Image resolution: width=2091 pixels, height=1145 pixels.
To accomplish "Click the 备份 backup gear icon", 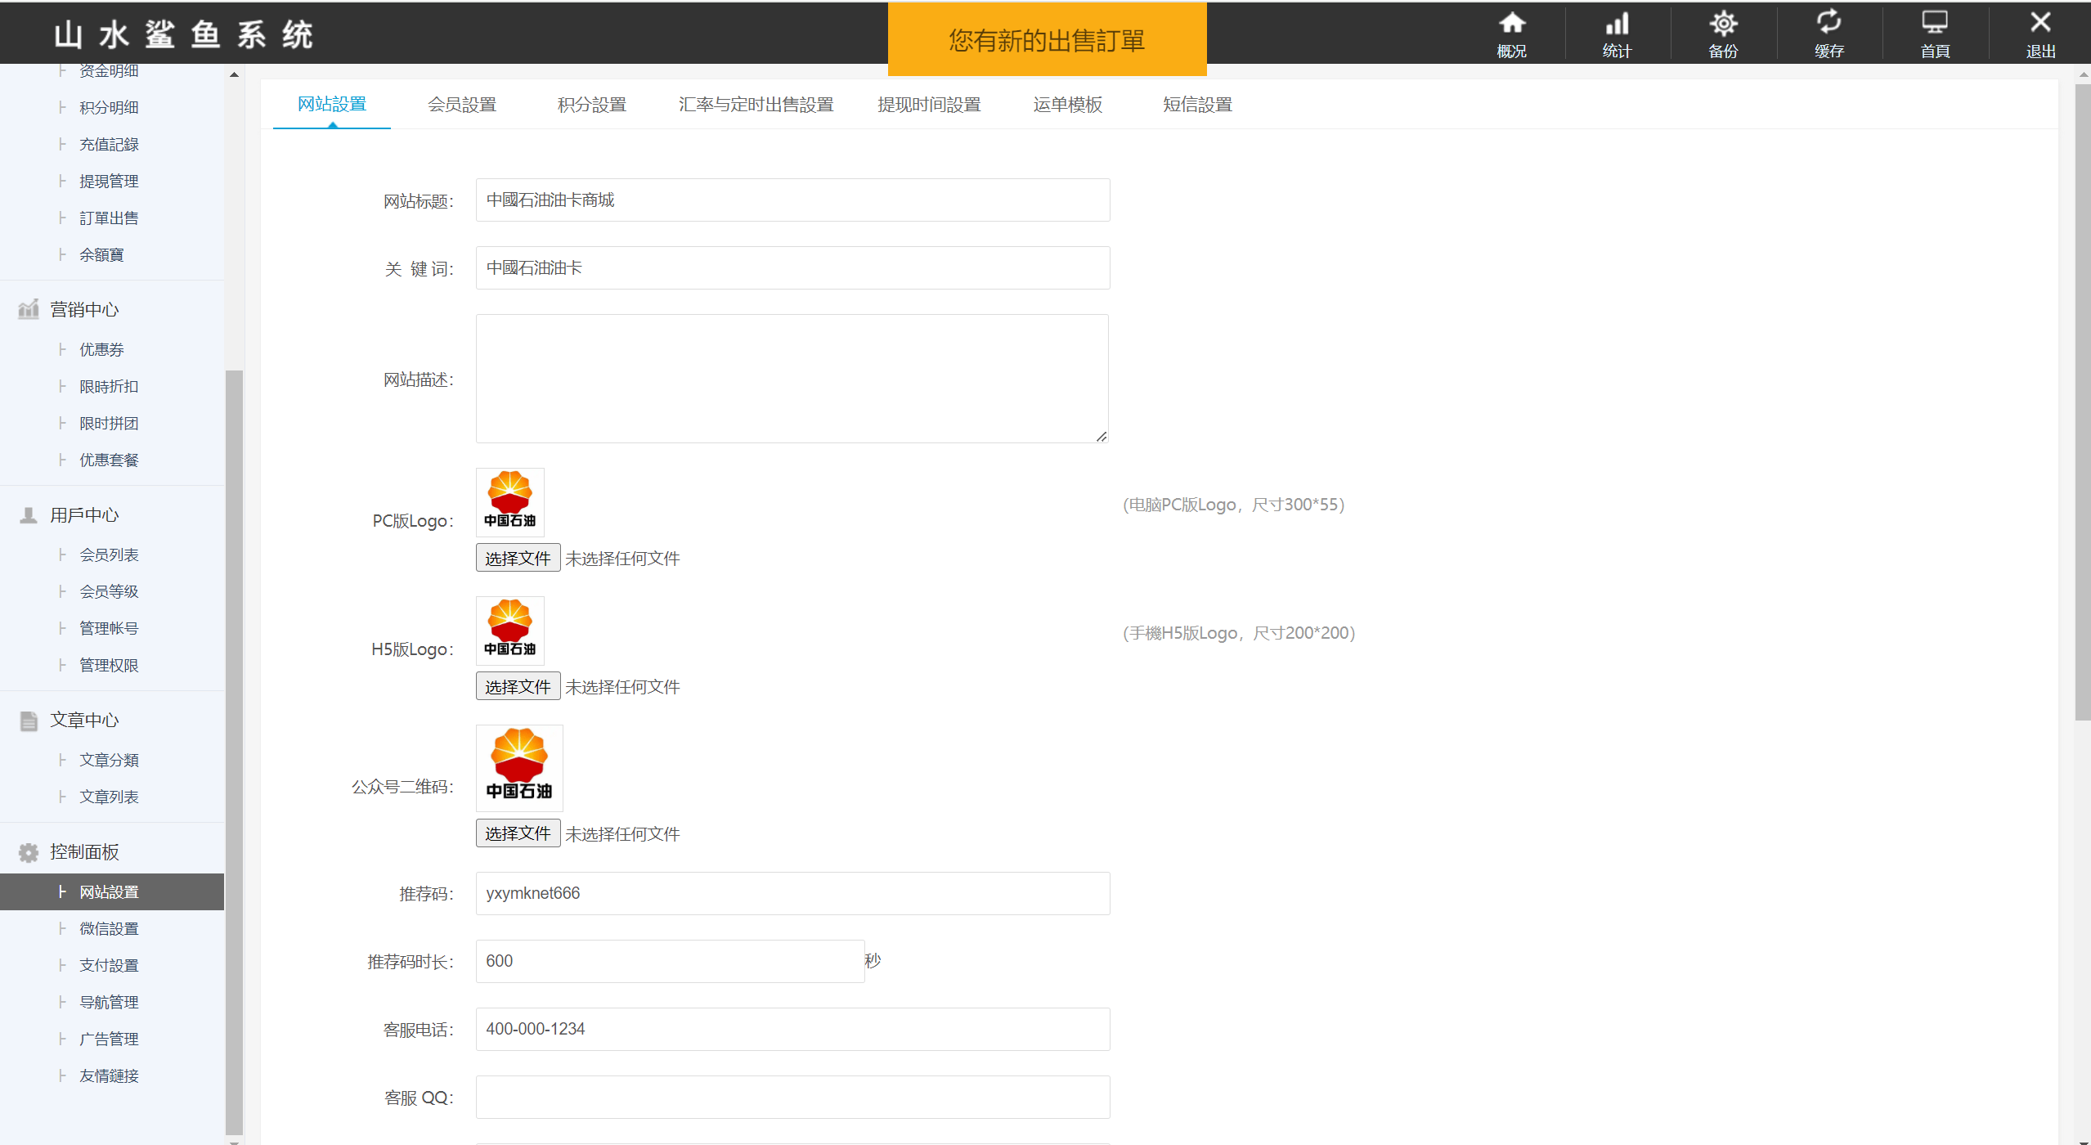I will [1723, 24].
